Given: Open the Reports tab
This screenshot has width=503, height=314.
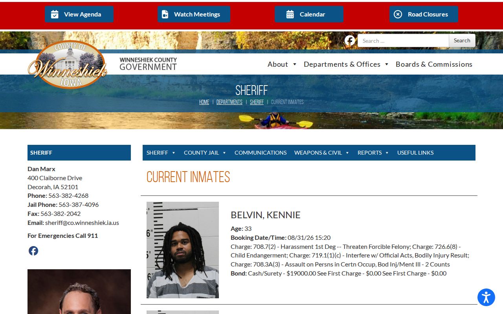Looking at the screenshot, I should (369, 153).
